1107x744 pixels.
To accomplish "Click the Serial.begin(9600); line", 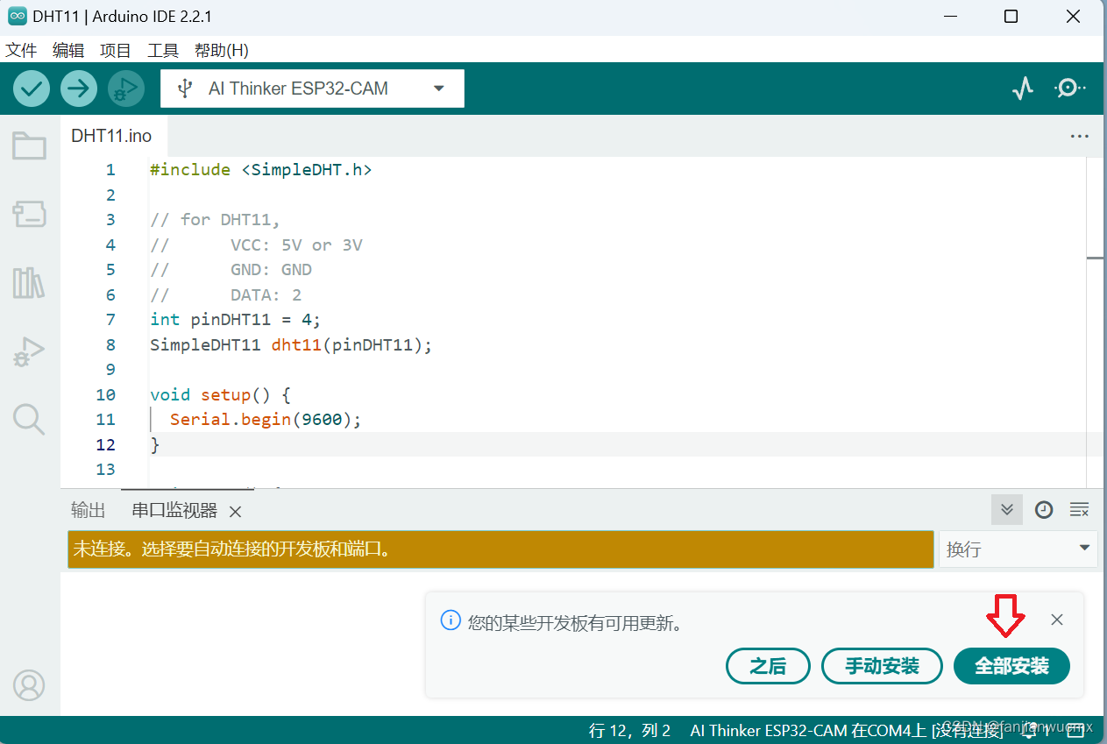I will tap(266, 420).
